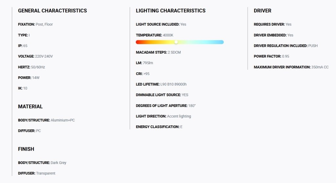This screenshot has width=336, height=183.
Task: Select the Power Factor 0.95 entry
Action: click(271, 56)
